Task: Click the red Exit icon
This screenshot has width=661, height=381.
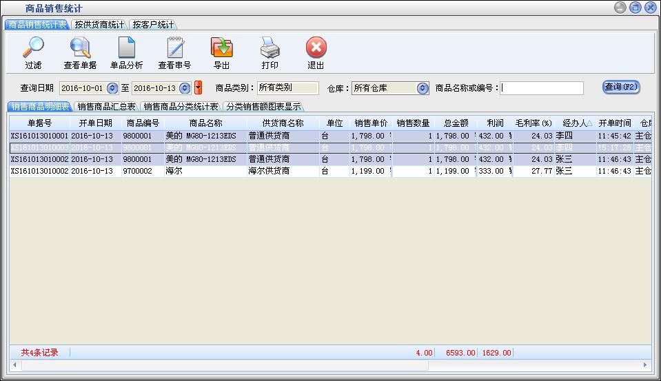Action: pyautogui.click(x=316, y=48)
